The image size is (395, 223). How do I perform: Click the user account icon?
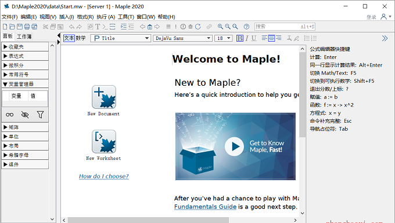[x=383, y=17]
